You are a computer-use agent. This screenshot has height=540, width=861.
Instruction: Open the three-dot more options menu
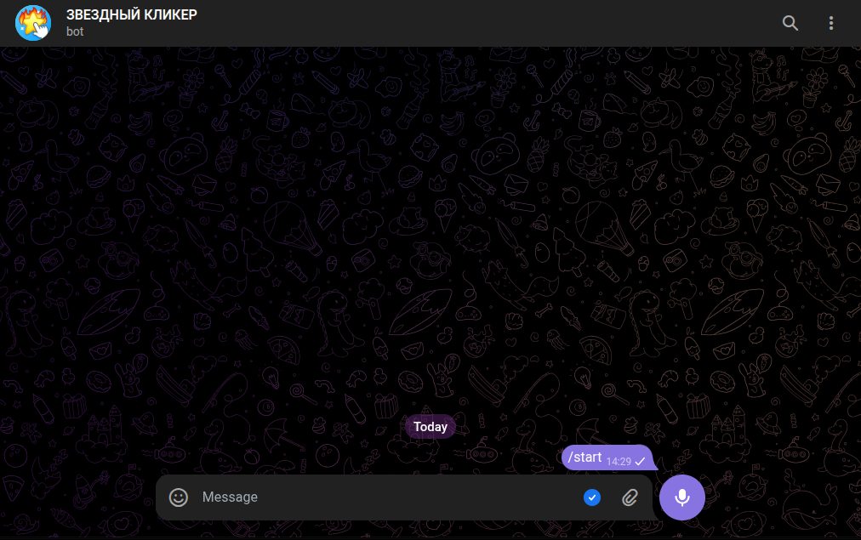(831, 23)
